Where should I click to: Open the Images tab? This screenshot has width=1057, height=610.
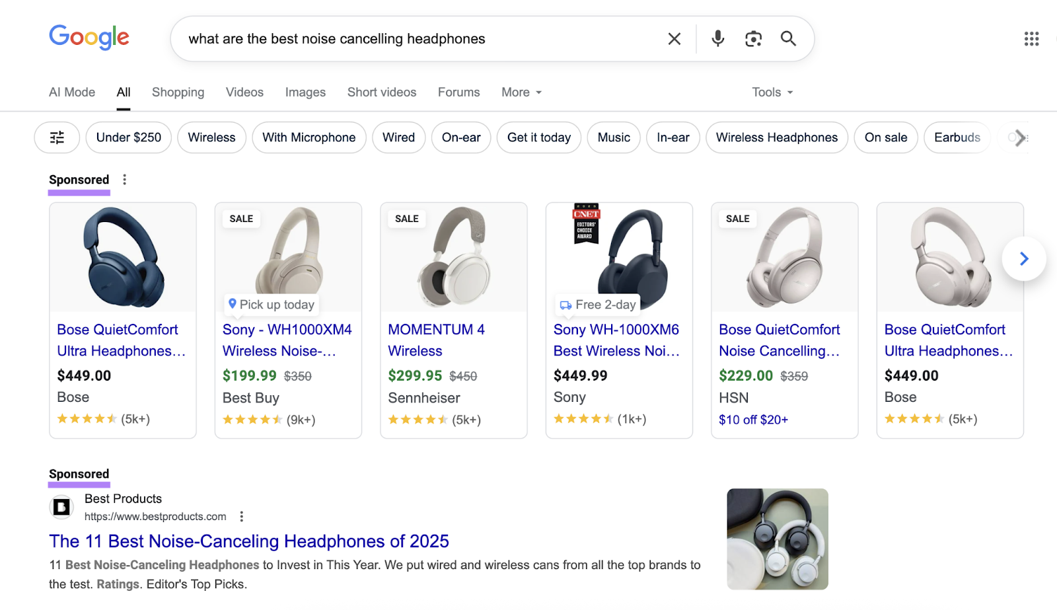pyautogui.click(x=305, y=92)
